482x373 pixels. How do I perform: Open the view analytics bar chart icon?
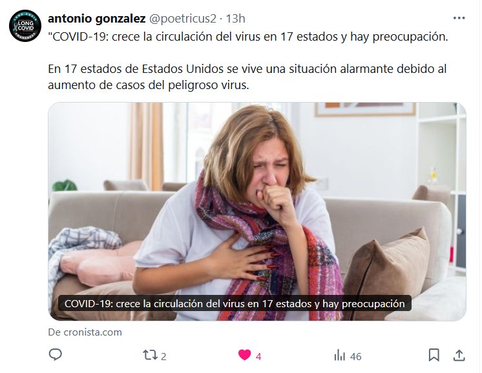coord(340,355)
